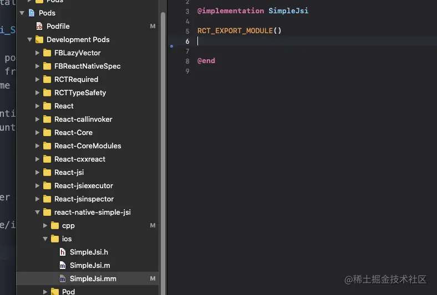Click the SimpleJsi.mm source file icon
This screenshot has width=437, height=295.
coord(63,278)
